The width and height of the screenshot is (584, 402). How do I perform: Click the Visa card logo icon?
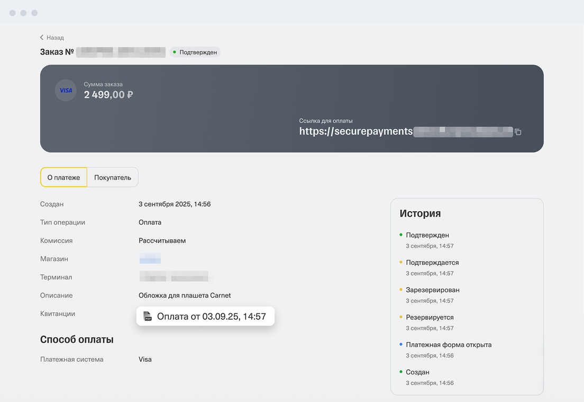click(66, 91)
